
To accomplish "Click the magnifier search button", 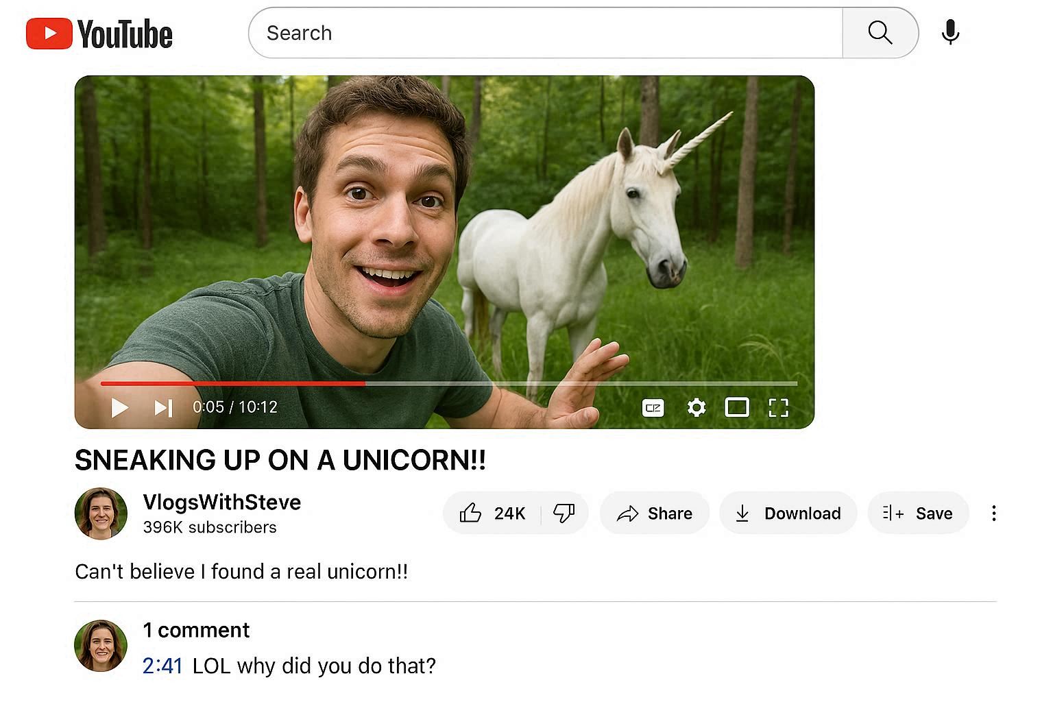I will (880, 33).
